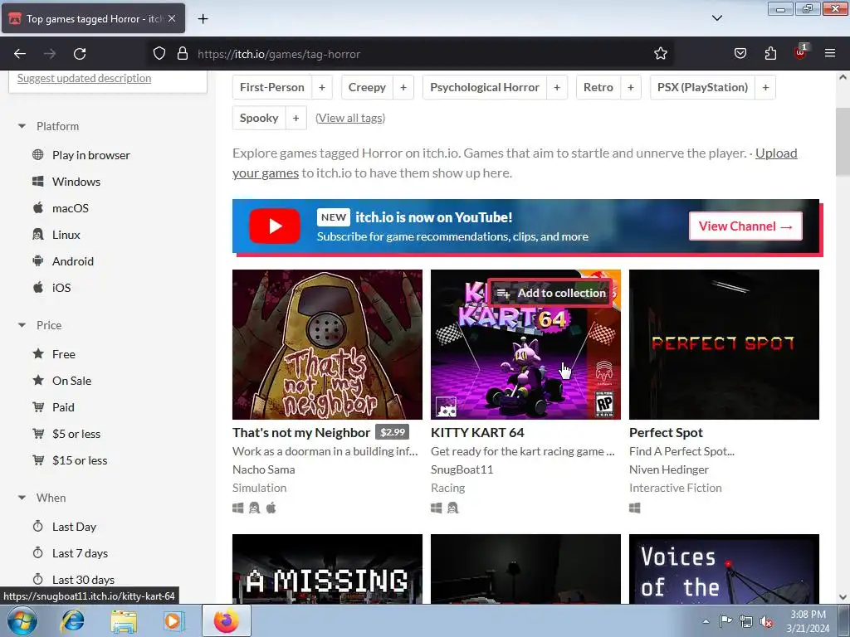Open the First-Person tag

coord(272,88)
